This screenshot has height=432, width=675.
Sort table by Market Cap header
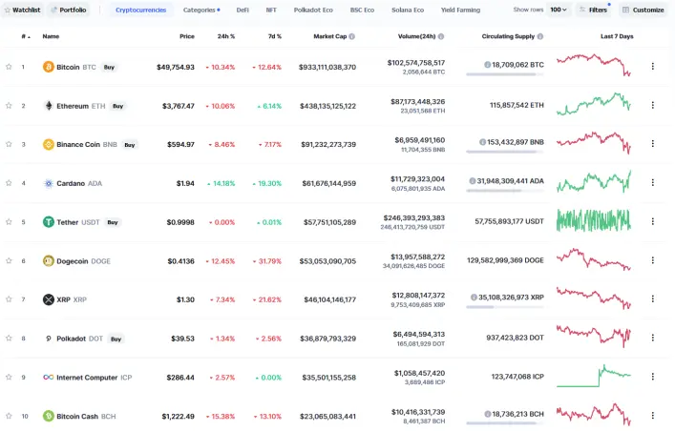tap(329, 36)
